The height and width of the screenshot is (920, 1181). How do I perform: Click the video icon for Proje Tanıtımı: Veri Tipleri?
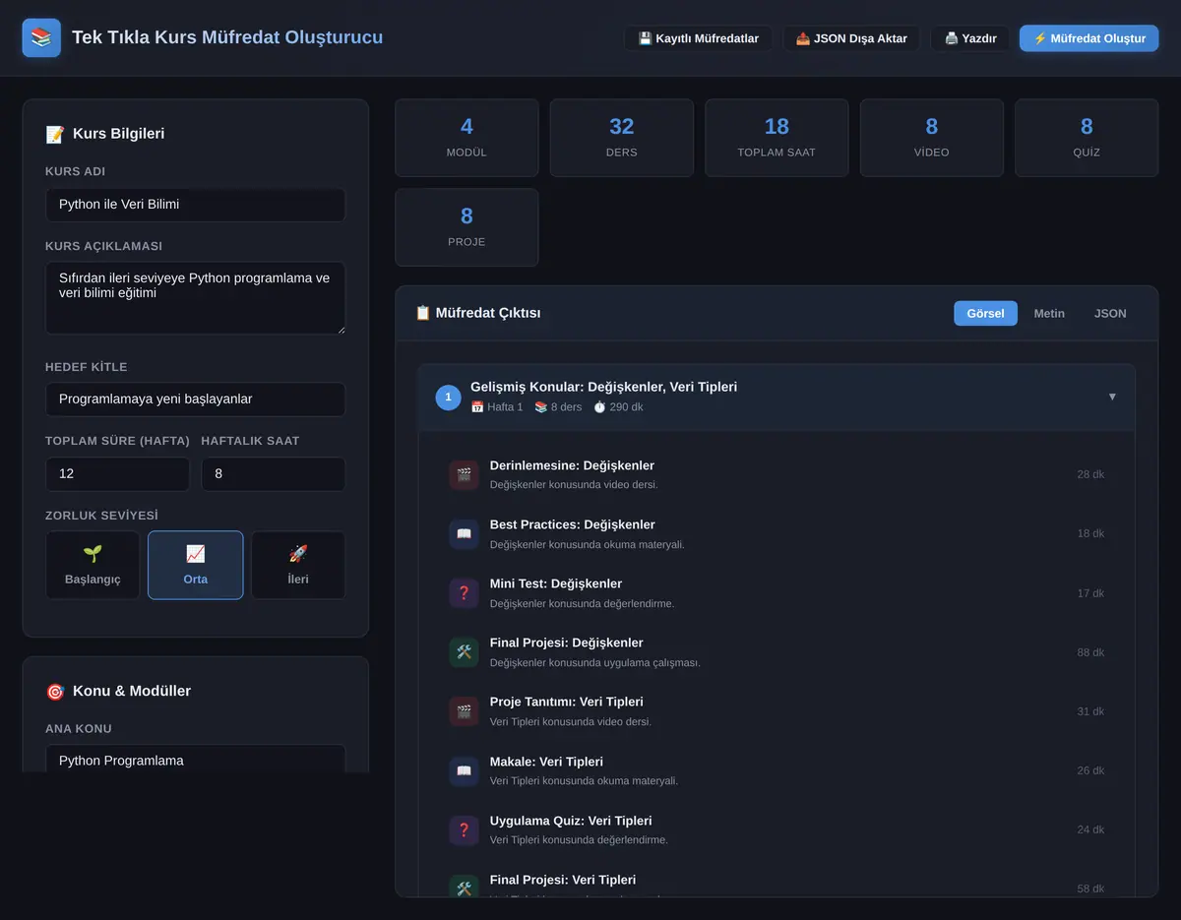click(x=464, y=711)
